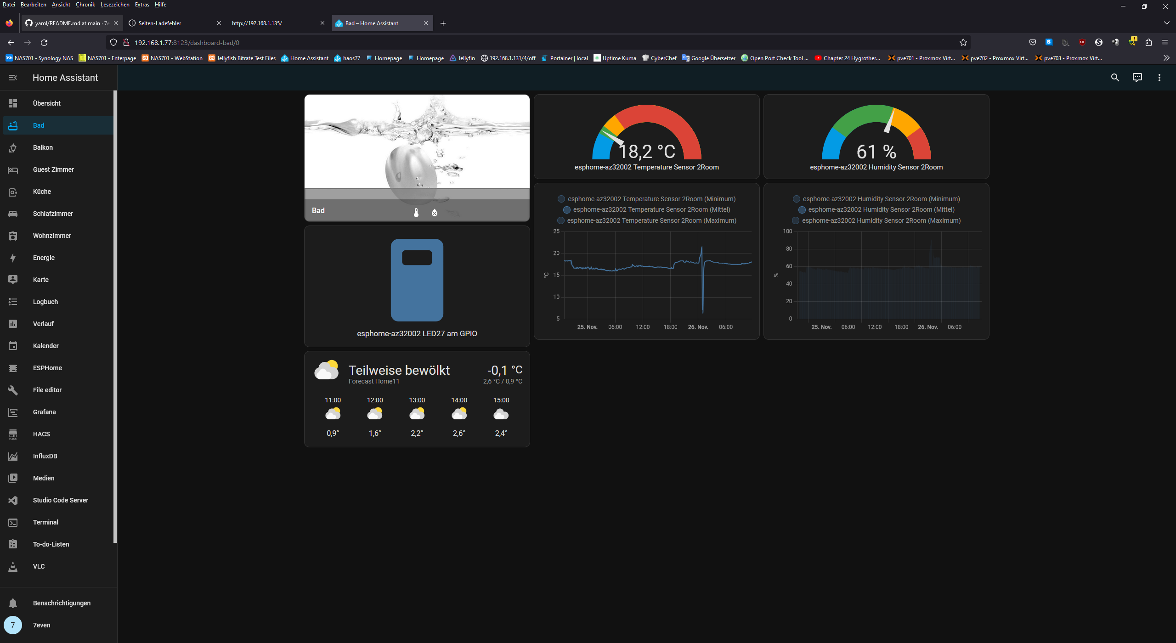Image resolution: width=1176 pixels, height=643 pixels.
Task: Collapse the Home Assistant sidebar menu icon
Action: (13, 78)
